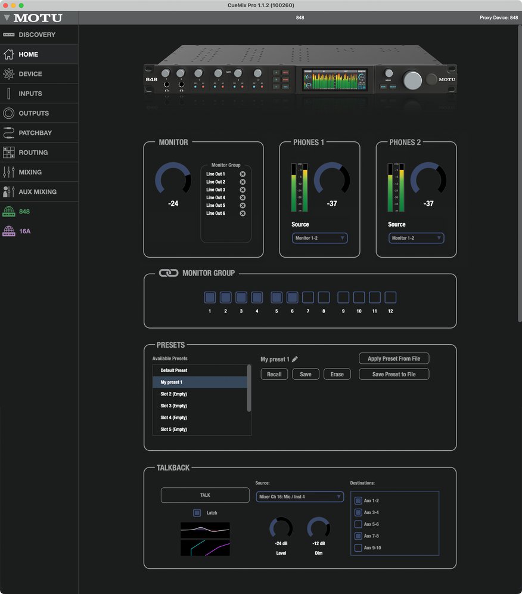Click Save Preset to File button
Viewport: 522px width, 594px height.
point(393,374)
